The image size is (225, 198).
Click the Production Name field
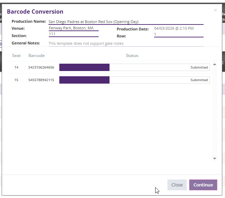click(126, 22)
